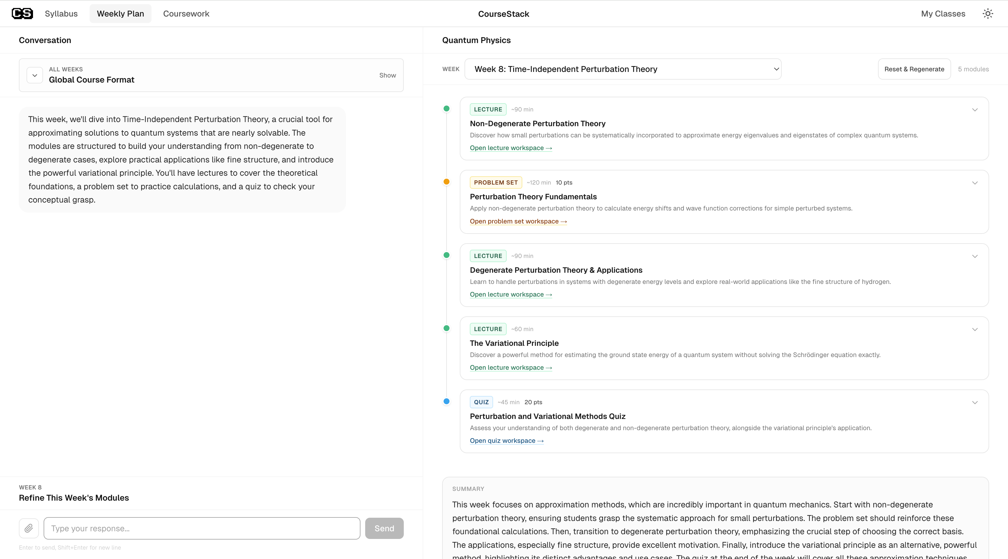Click the blue timeline dot for Quiz
The width and height of the screenshot is (1008, 559).
(x=447, y=401)
